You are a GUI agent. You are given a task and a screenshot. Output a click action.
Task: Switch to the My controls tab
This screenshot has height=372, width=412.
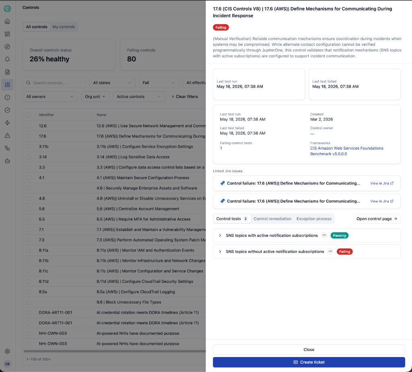(x=64, y=27)
